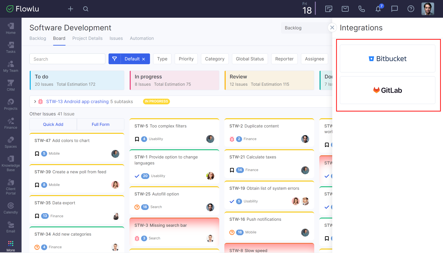Screen dimensions: 443x253
Task: Open global search magnifier icon
Action: (x=86, y=9)
